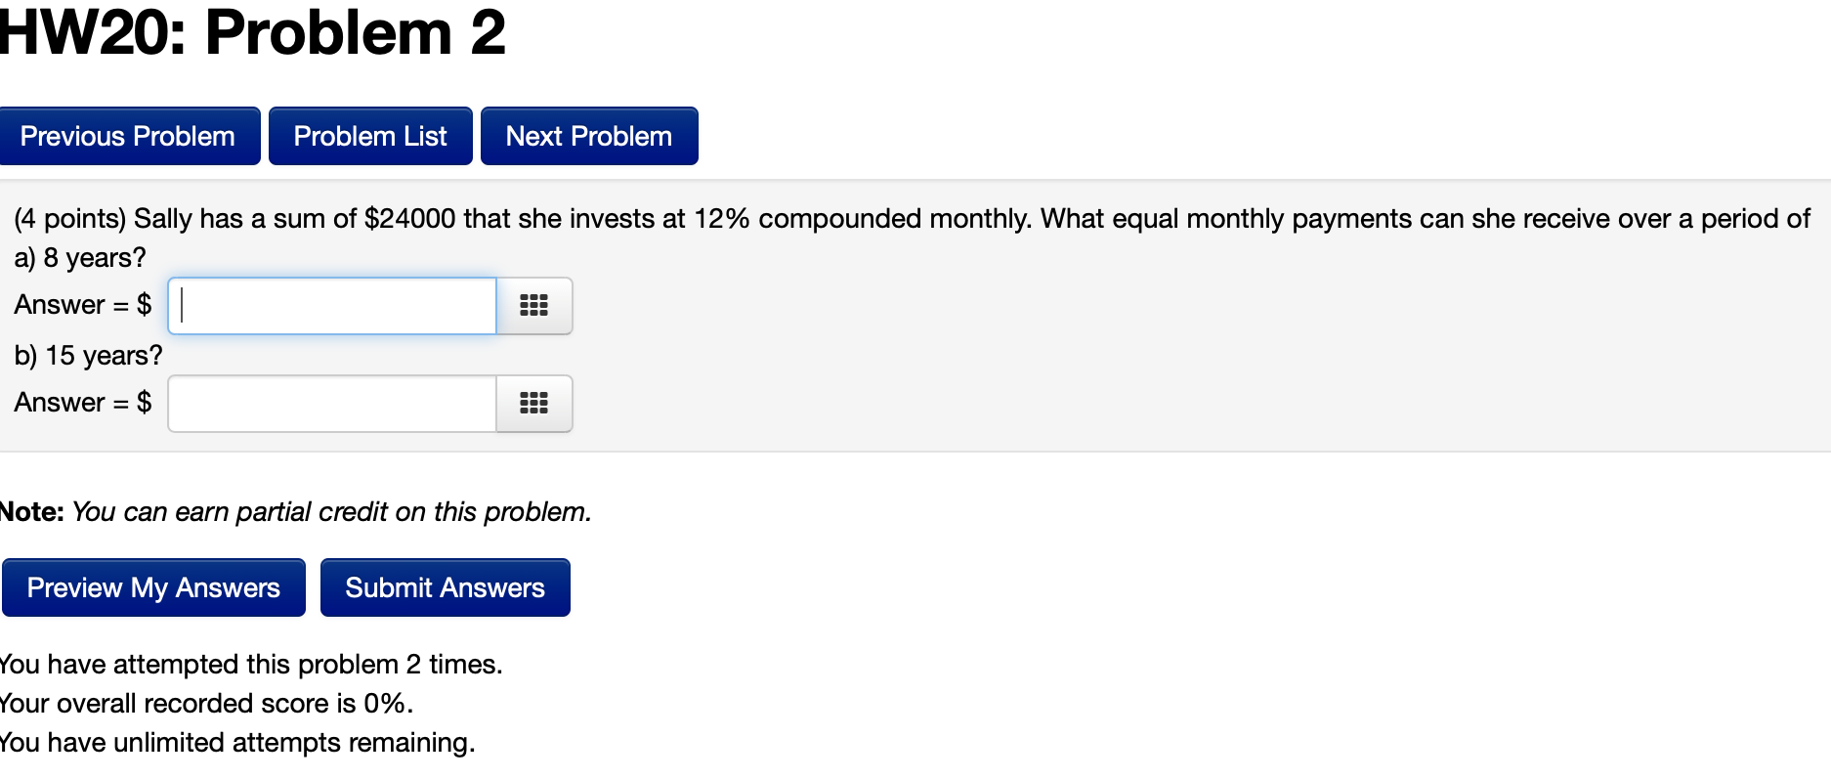The image size is (1831, 780).
Task: Click Preview My Answers
Action: (x=152, y=587)
